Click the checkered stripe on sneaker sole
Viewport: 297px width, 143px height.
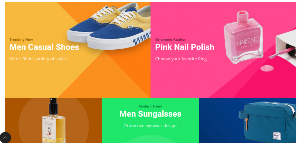click(142, 38)
